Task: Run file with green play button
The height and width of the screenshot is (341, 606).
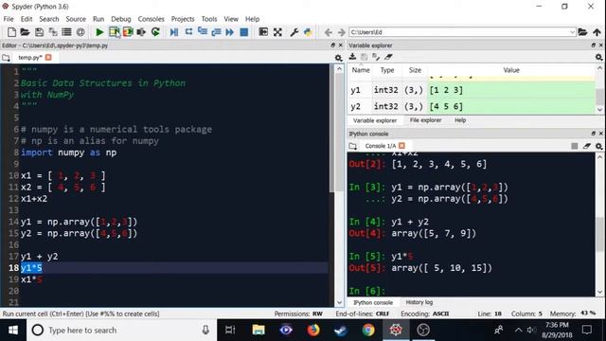Action: tap(99, 32)
